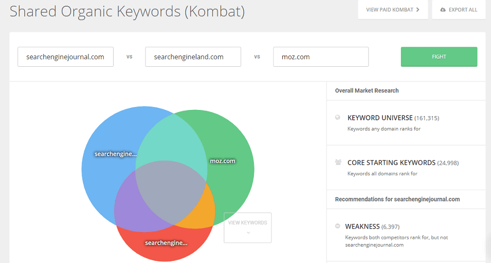This screenshot has width=491, height=263.
Task: Click the moz.com label on the diagram
Action: pyautogui.click(x=222, y=161)
